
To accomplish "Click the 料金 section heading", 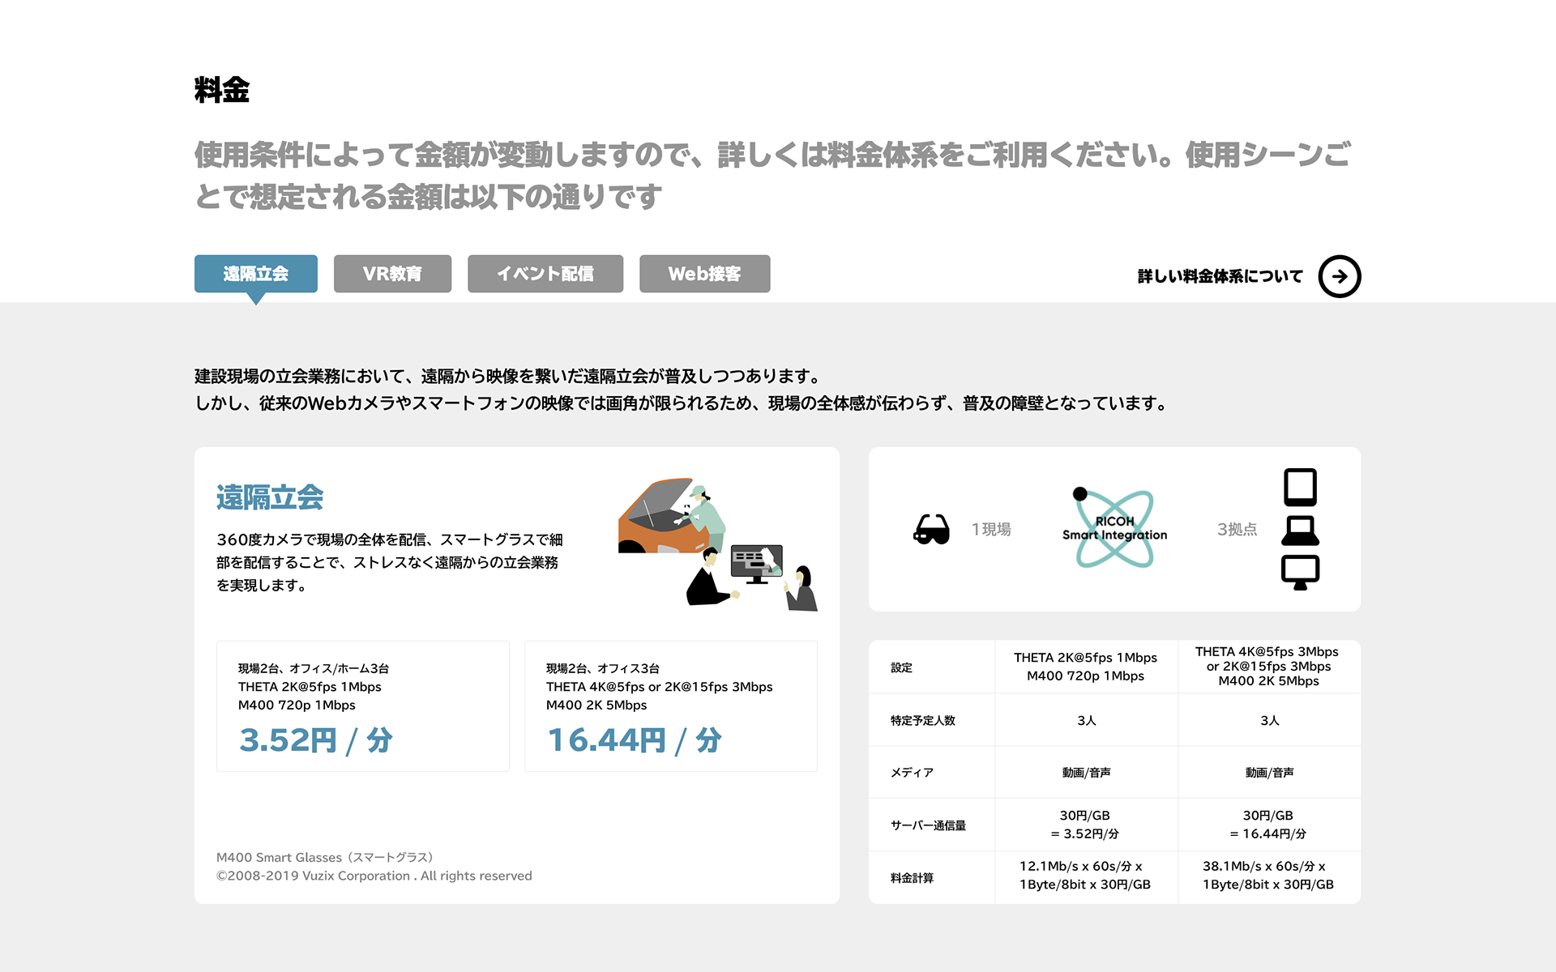I will coord(222,90).
